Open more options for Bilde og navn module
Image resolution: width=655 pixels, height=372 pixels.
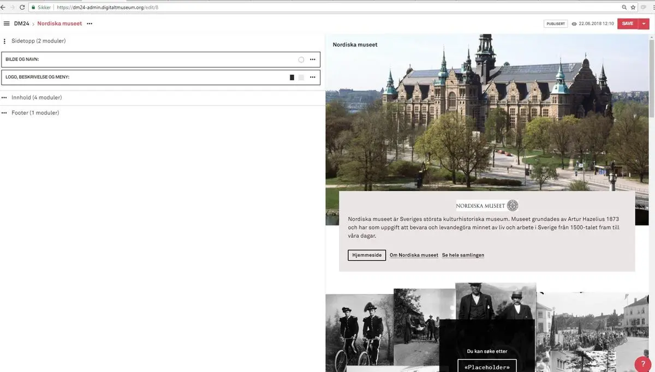tap(312, 59)
